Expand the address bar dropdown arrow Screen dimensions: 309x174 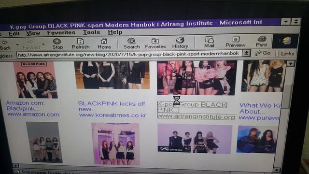pyautogui.click(x=246, y=53)
